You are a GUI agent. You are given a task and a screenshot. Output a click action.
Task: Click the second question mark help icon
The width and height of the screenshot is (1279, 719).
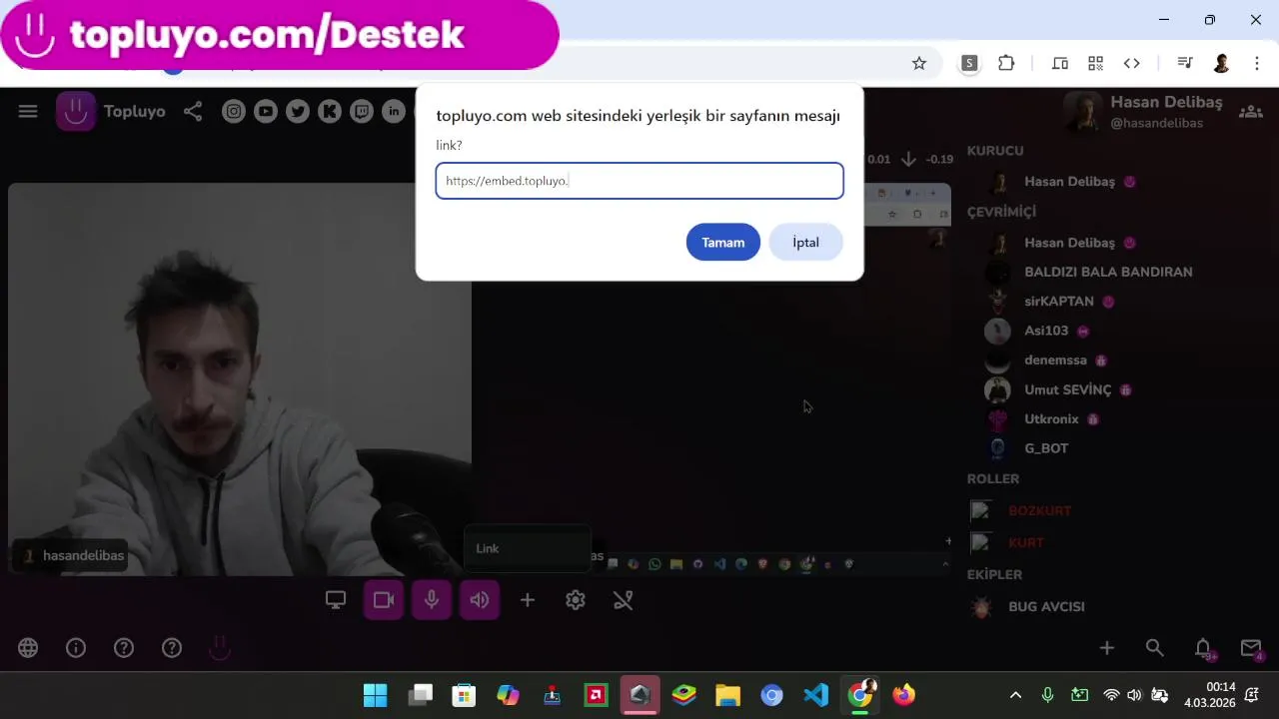point(172,648)
